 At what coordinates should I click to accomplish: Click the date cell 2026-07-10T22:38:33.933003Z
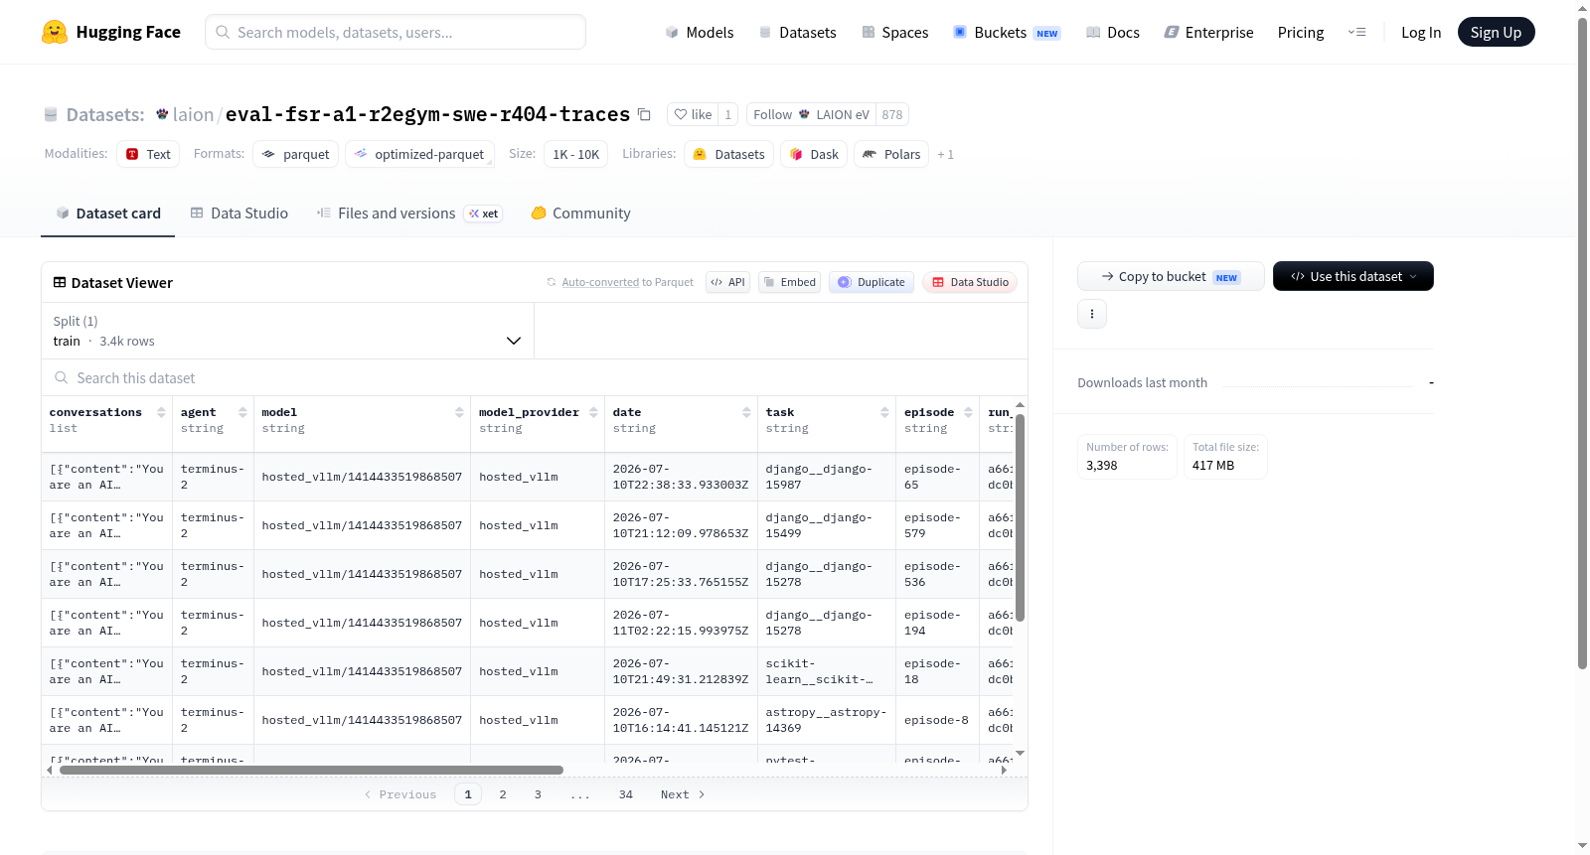click(681, 477)
